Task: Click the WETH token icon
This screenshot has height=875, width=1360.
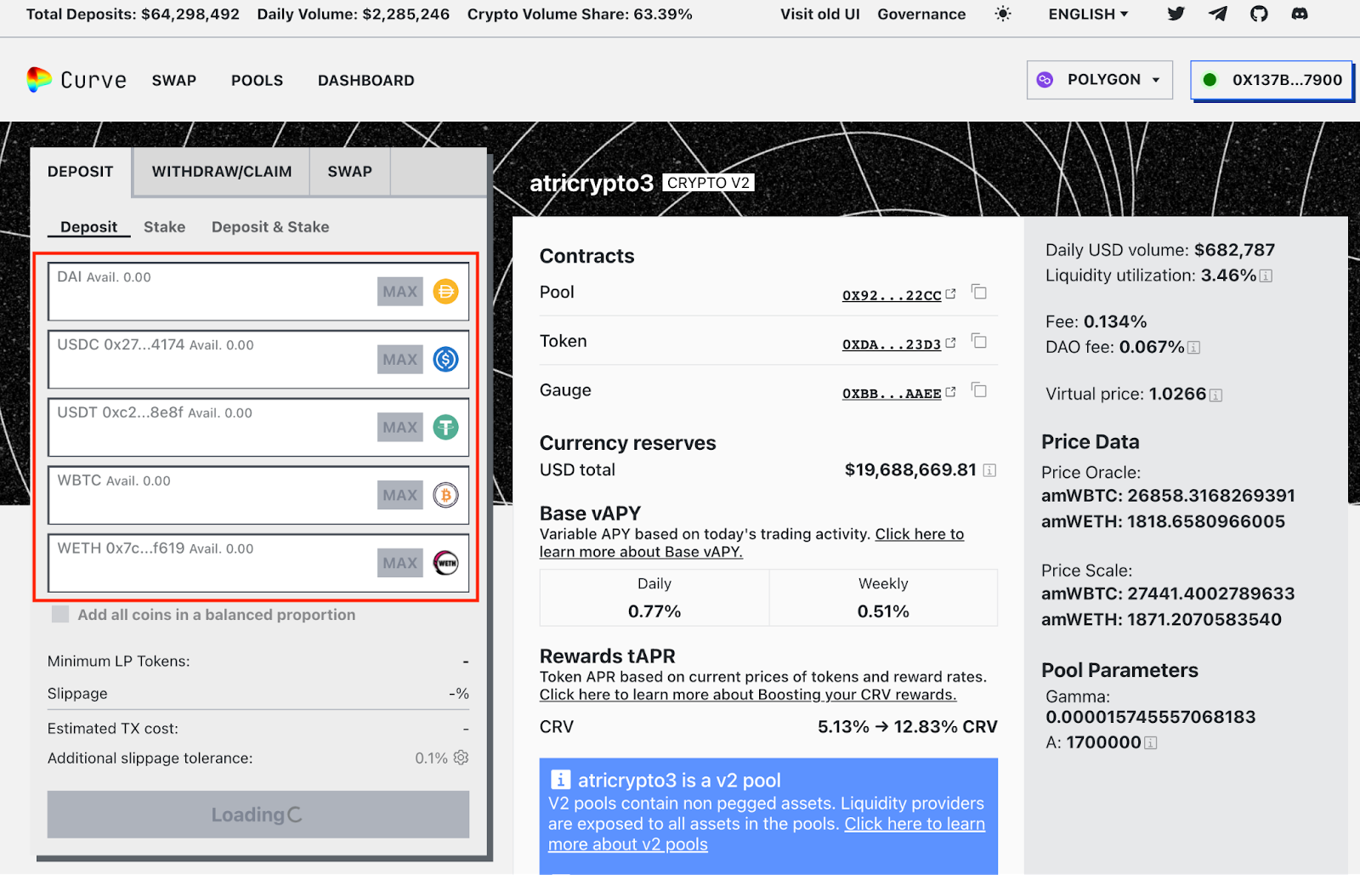Action: (445, 563)
